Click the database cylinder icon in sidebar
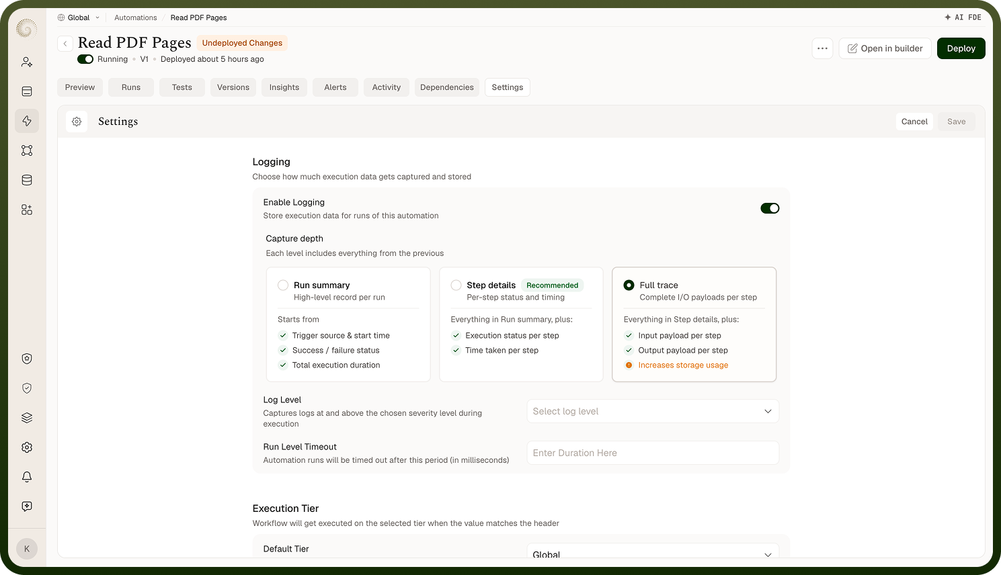This screenshot has width=1001, height=575. [27, 180]
